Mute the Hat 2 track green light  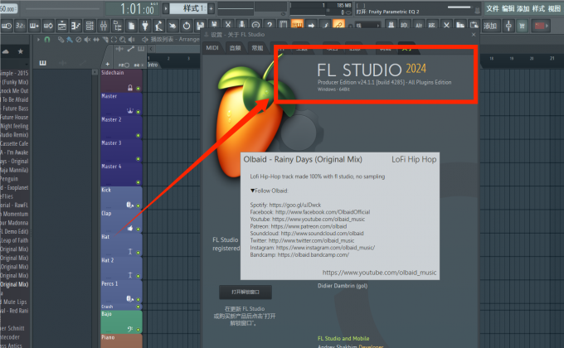point(139,276)
